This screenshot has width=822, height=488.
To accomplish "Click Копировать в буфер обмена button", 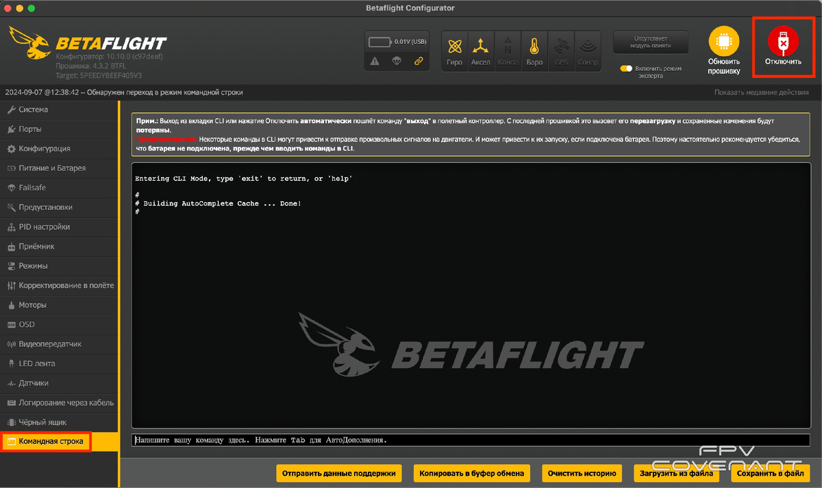I will coord(472,473).
